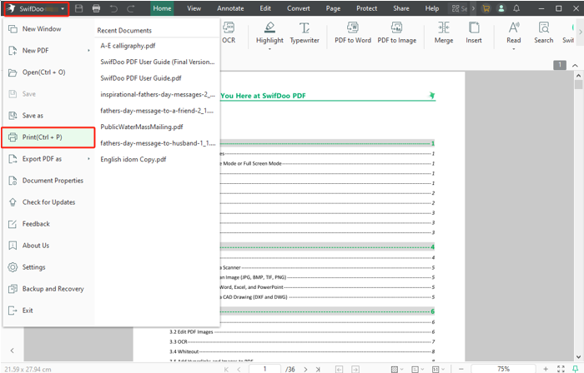Image resolution: width=584 pixels, height=373 pixels.
Task: Open the 75% zoom level field
Action: click(503, 369)
